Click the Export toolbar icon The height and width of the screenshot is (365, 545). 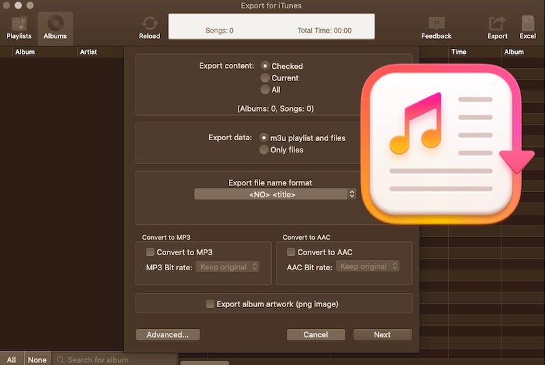pos(497,28)
